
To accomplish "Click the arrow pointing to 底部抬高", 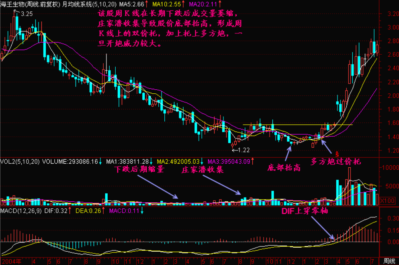I will 289,153.
